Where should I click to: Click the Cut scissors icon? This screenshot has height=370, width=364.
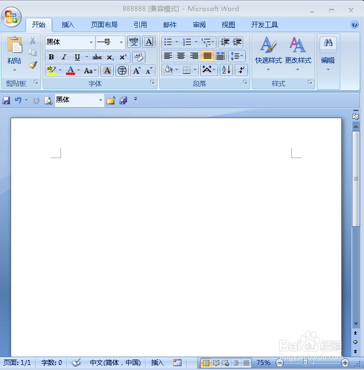pos(32,40)
